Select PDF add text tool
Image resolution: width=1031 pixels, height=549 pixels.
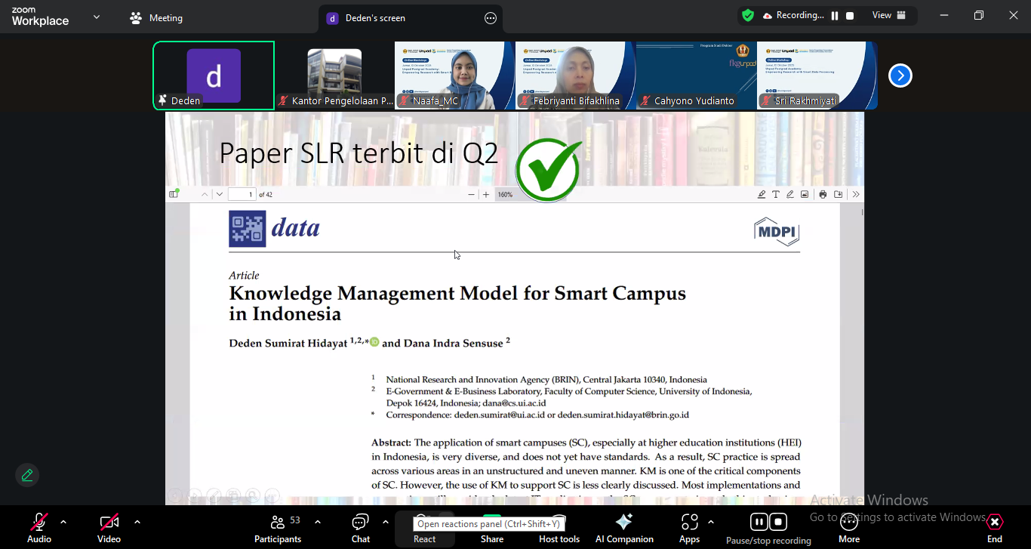click(x=776, y=194)
